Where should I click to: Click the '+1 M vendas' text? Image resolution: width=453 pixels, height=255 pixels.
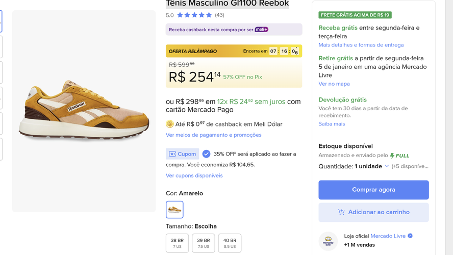click(360, 245)
